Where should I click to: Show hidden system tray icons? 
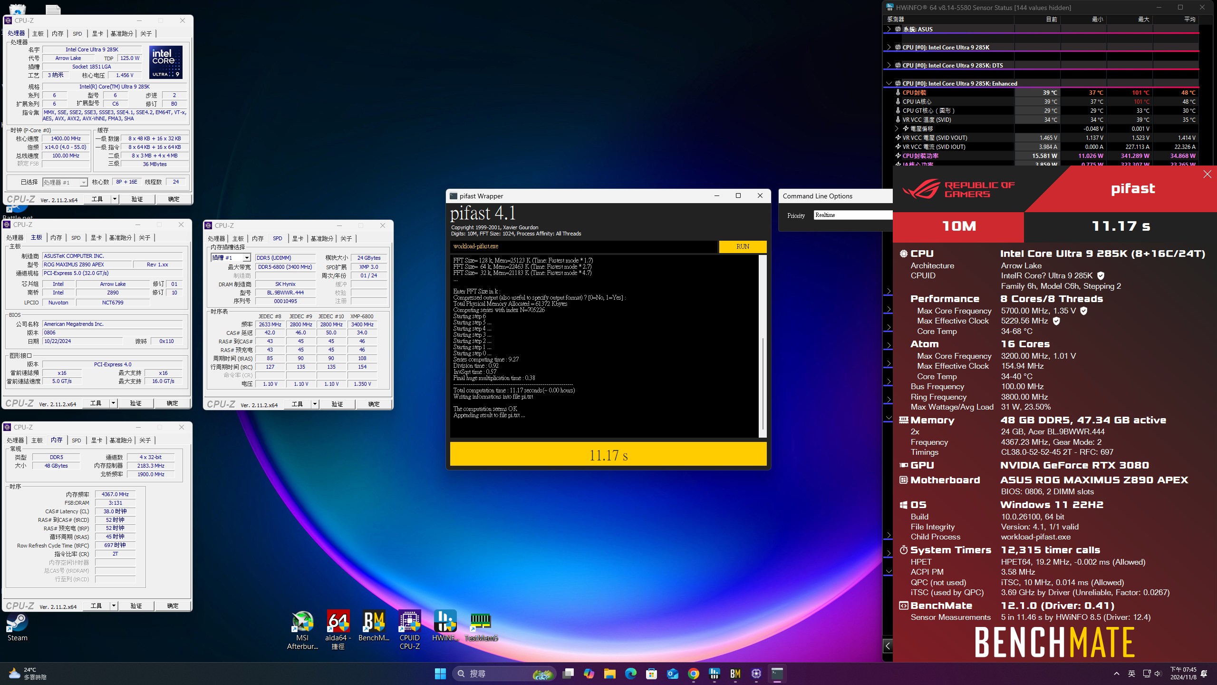[1117, 674]
